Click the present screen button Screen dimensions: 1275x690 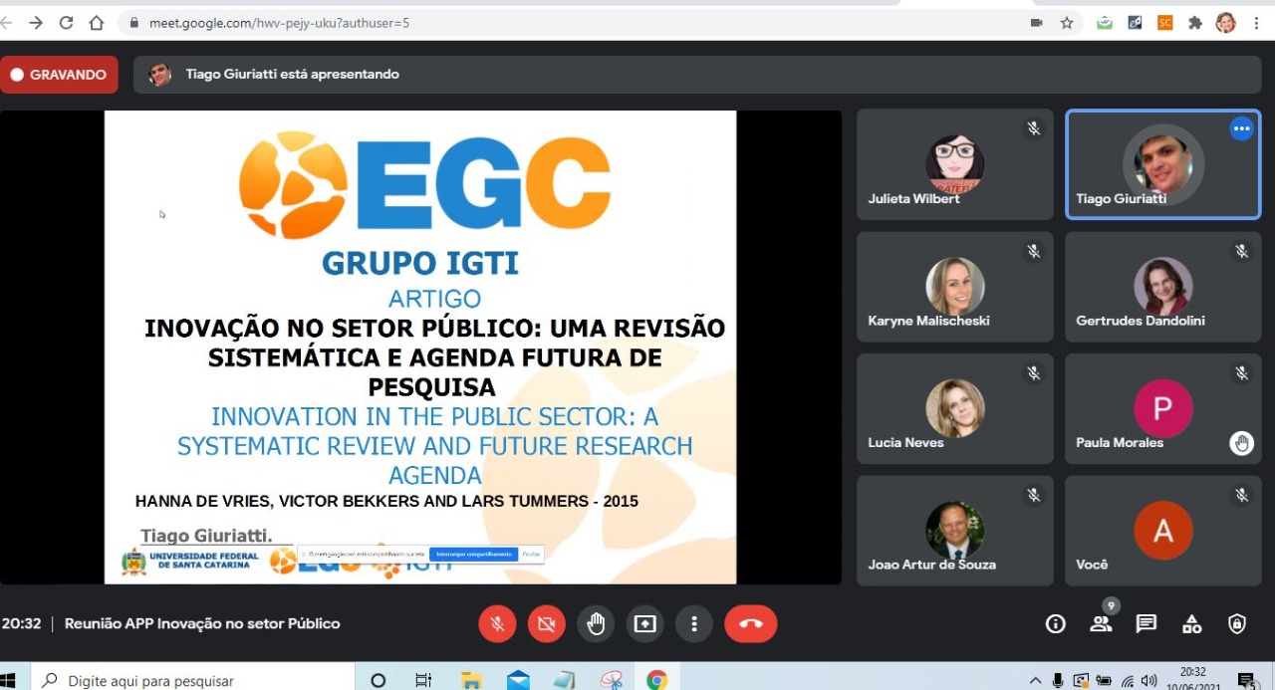[x=644, y=623]
